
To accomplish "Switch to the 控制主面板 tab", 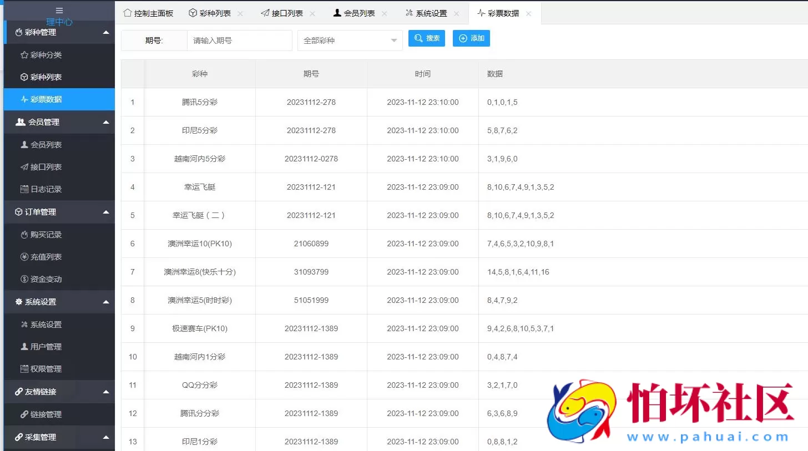I will pos(148,12).
